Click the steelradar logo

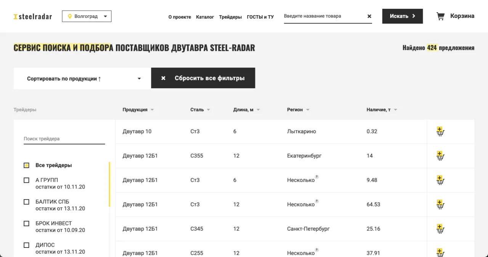[32, 17]
